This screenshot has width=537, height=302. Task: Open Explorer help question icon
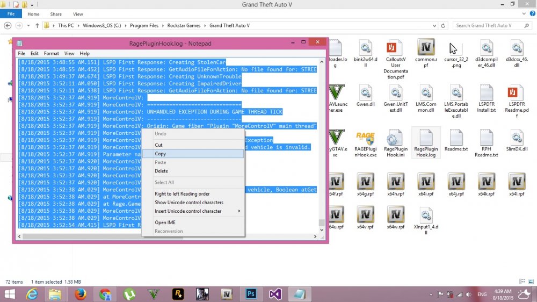click(533, 14)
